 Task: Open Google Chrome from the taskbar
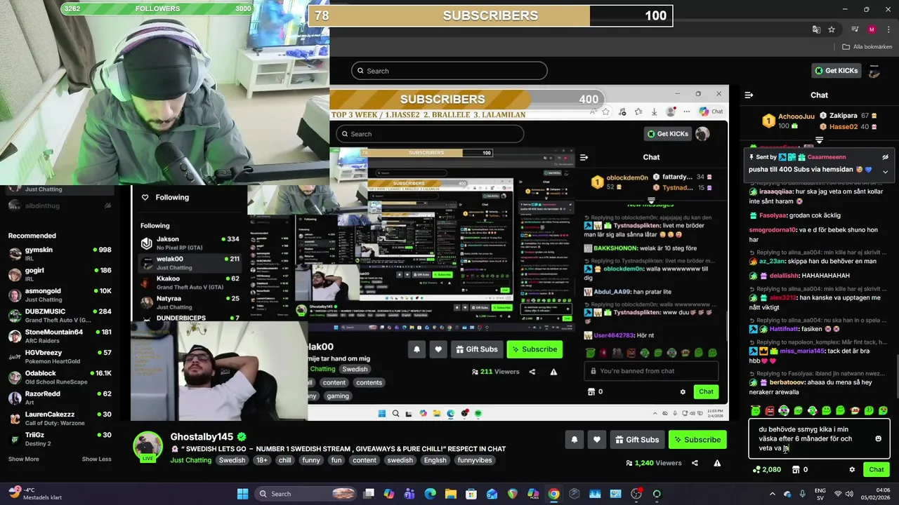pyautogui.click(x=553, y=494)
